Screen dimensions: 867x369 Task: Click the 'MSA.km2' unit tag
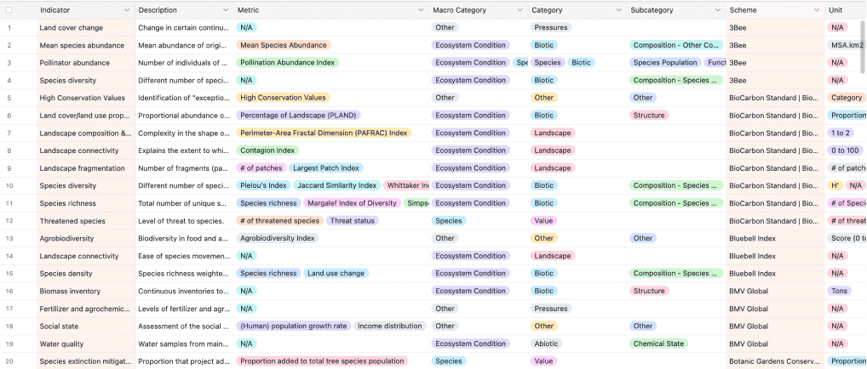(847, 45)
